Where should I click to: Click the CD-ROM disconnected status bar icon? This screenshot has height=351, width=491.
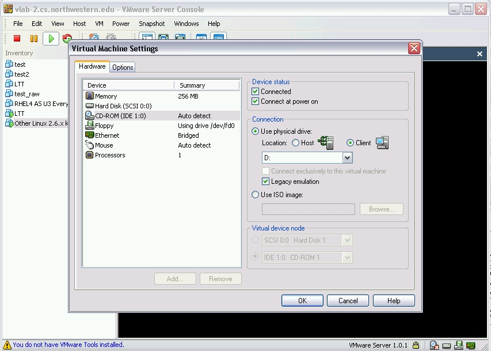pyautogui.click(x=434, y=345)
